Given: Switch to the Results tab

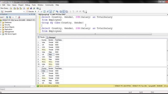Looking at the screenshot, I should (41, 37).
